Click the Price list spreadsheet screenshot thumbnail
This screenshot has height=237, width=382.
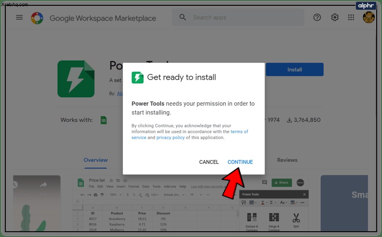(191, 203)
